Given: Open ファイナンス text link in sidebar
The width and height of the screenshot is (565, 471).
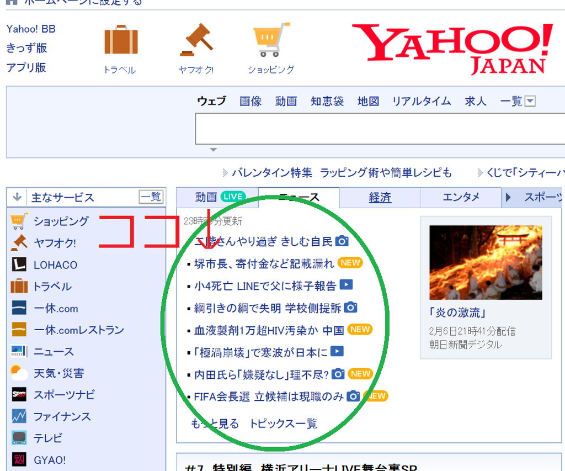Looking at the screenshot, I should (62, 416).
